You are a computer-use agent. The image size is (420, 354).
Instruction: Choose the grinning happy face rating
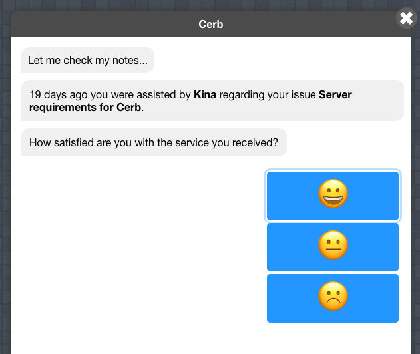(333, 196)
